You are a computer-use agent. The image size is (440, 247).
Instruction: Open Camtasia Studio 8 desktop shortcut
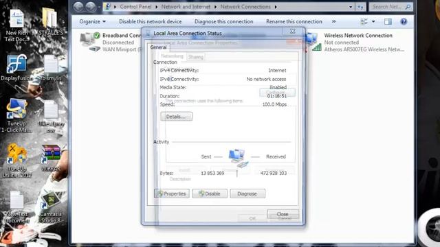tap(51, 207)
